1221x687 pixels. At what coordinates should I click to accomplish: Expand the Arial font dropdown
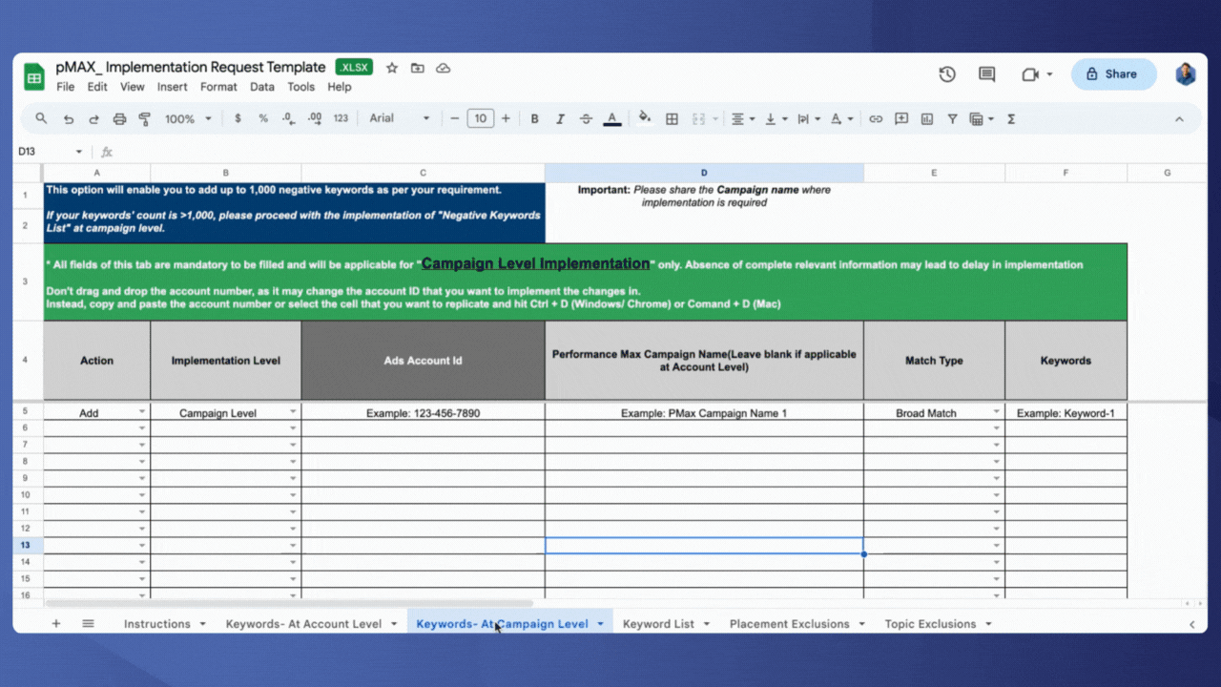click(x=400, y=118)
